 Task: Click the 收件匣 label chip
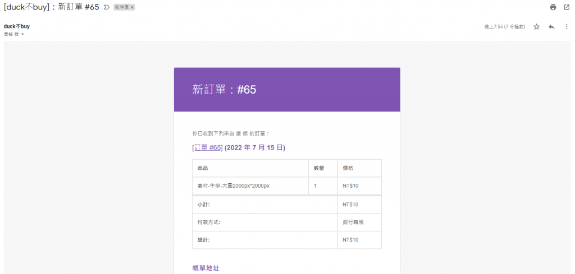121,7
